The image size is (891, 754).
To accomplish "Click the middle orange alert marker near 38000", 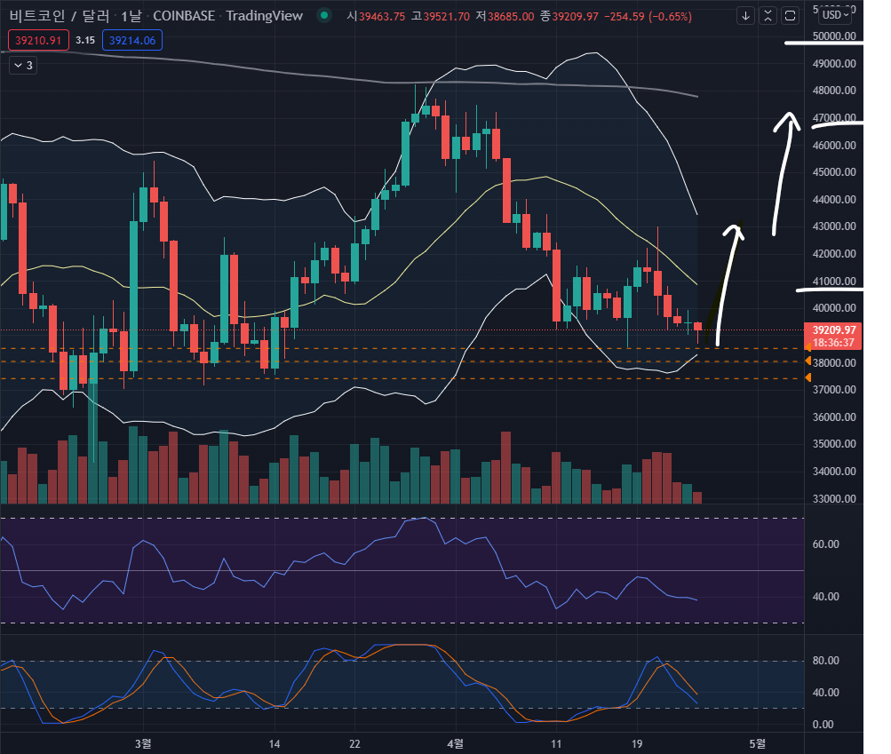I will (807, 361).
